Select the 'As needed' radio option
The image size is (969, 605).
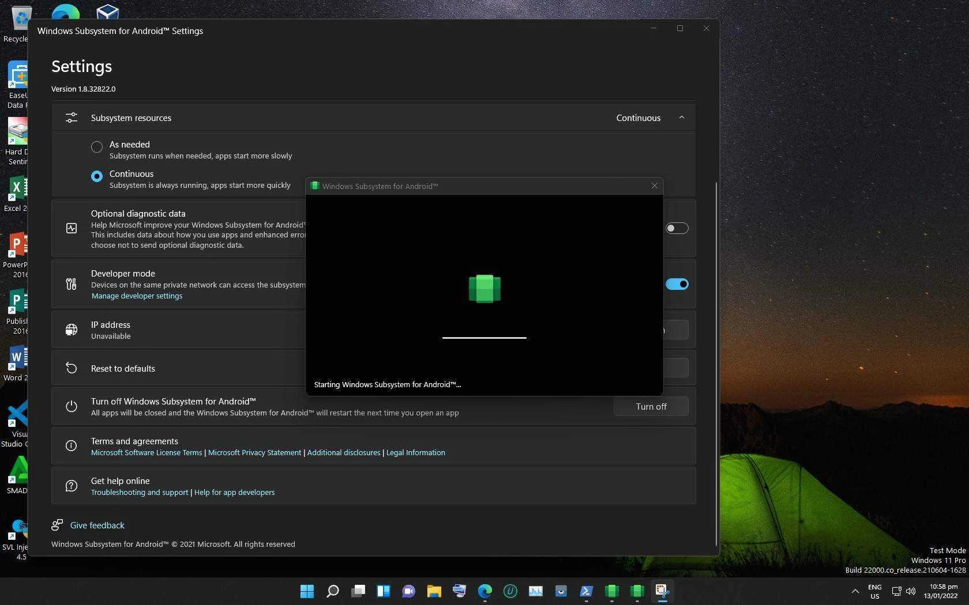point(97,147)
